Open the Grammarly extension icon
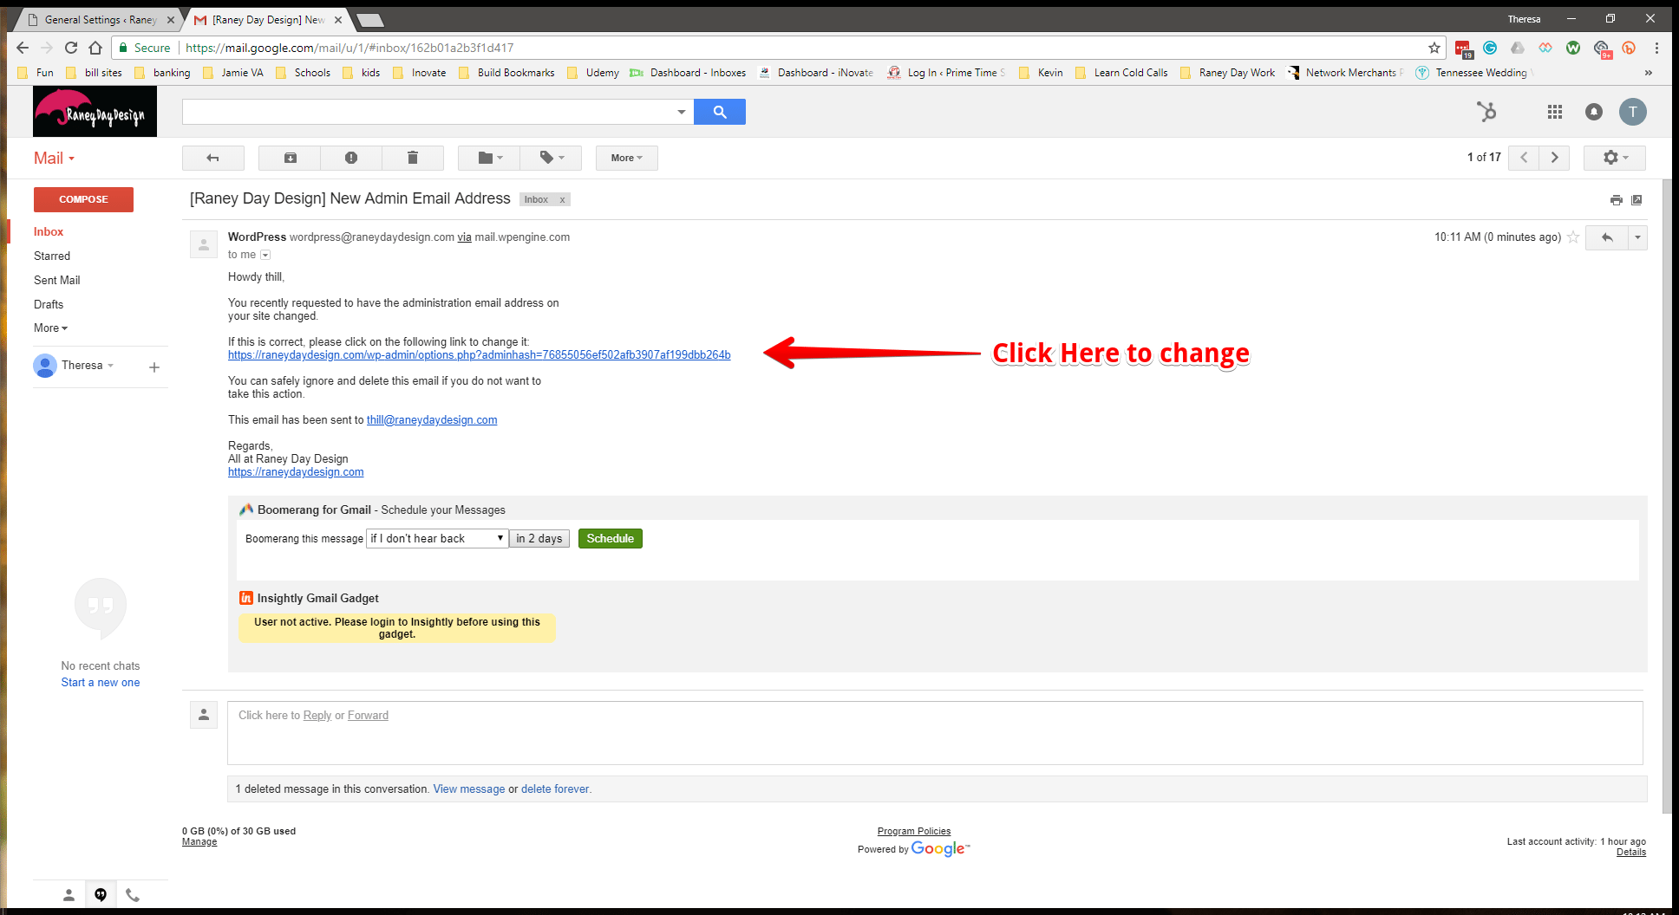Screen dimensions: 1679x915 tap(1490, 48)
